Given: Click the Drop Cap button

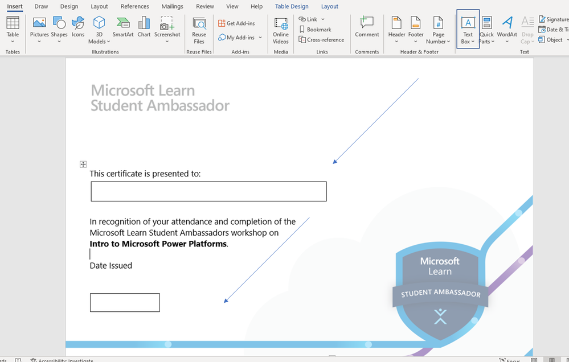Looking at the screenshot, I should [527, 31].
